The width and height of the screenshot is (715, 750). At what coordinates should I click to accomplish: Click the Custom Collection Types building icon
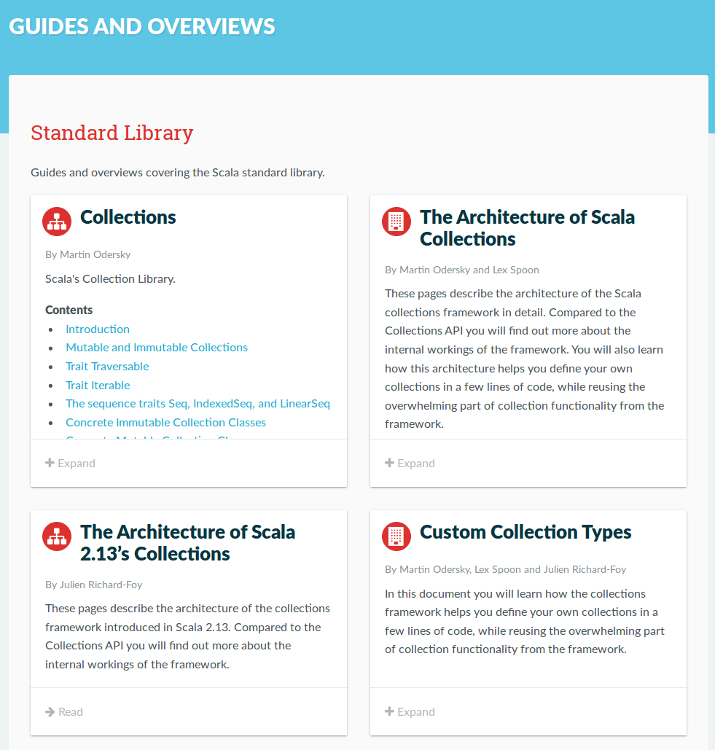pyautogui.click(x=396, y=536)
